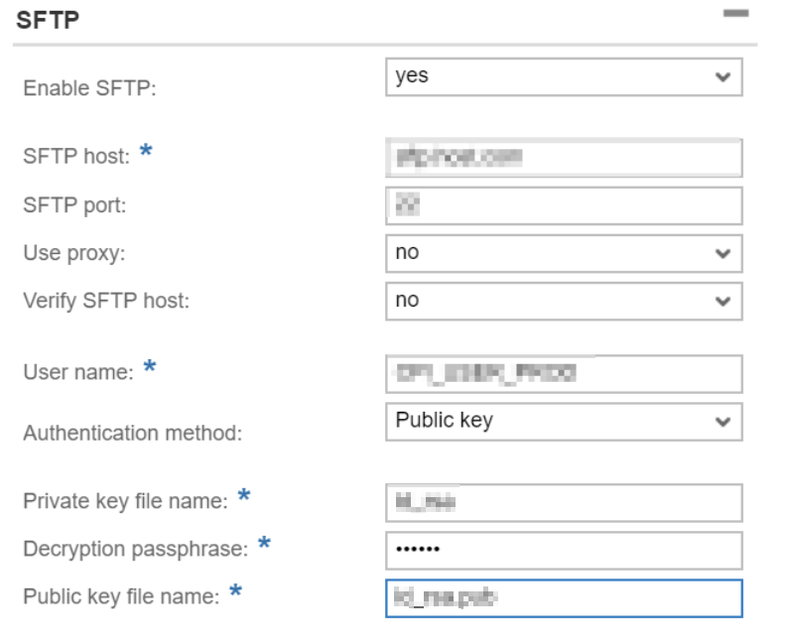Screen dimensions: 788x643
Task: Click the Decryption passphrase password field
Action: coord(563,550)
